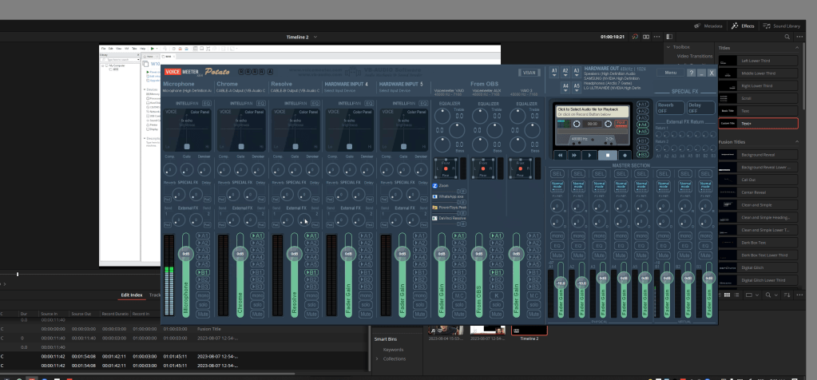
Task: Click the Voicemeeter Menu button
Action: pos(671,73)
